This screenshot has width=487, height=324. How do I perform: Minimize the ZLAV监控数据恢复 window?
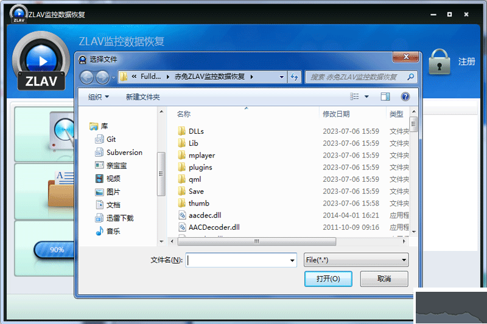(x=433, y=15)
